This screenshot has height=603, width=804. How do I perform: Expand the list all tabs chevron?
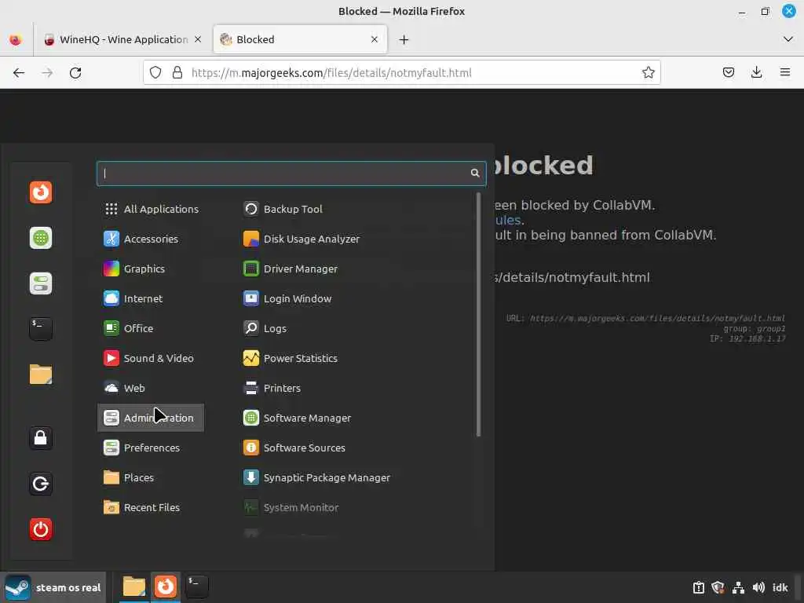tap(788, 39)
